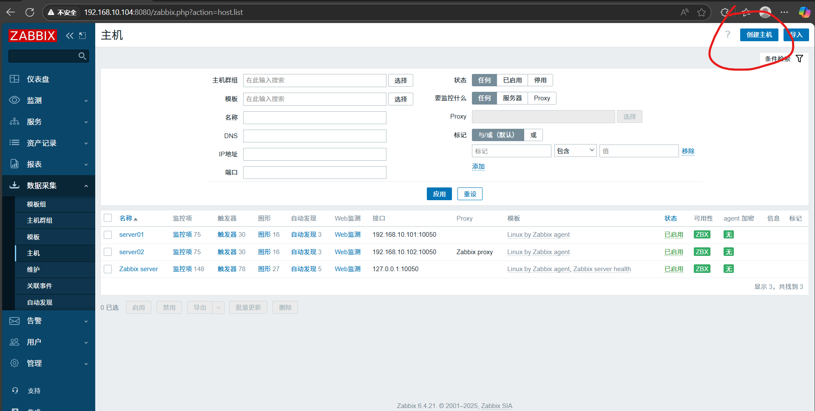Image resolution: width=815 pixels, height=411 pixels.
Task: Select 服务器 in 要监控什么 filter
Action: [x=512, y=98]
